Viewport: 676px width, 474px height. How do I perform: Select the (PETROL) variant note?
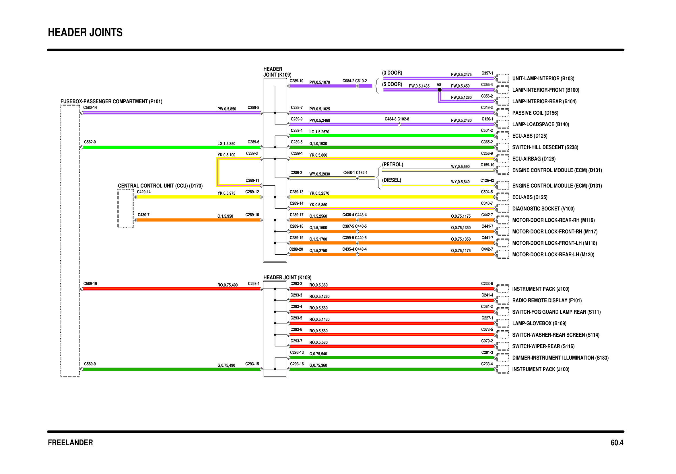tap(393, 165)
